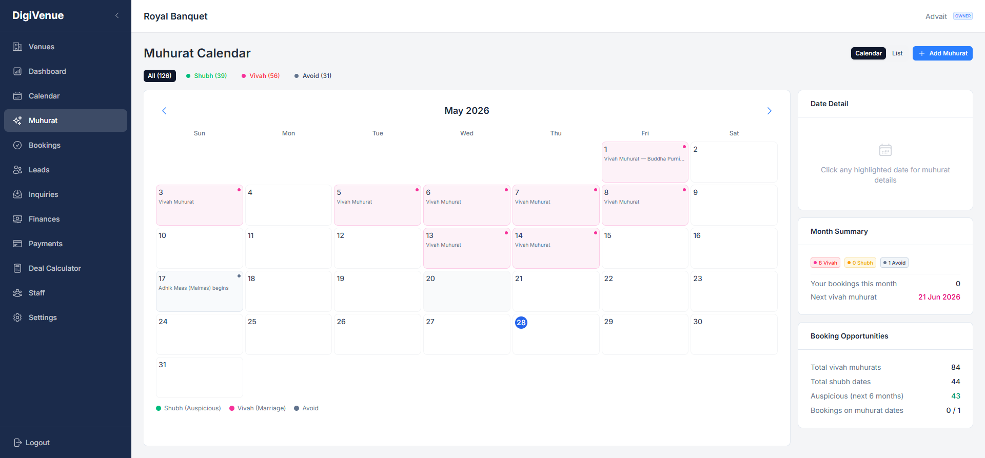Open Finances menu item label
This screenshot has width=985, height=458.
point(44,219)
